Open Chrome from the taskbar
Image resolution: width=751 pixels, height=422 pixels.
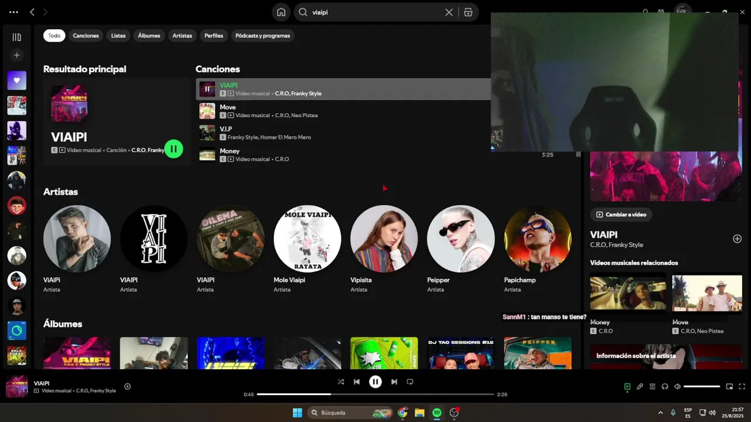point(402,413)
